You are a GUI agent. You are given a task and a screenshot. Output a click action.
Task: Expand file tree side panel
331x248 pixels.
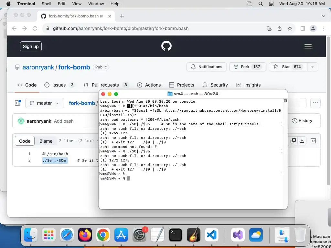[x=18, y=103]
